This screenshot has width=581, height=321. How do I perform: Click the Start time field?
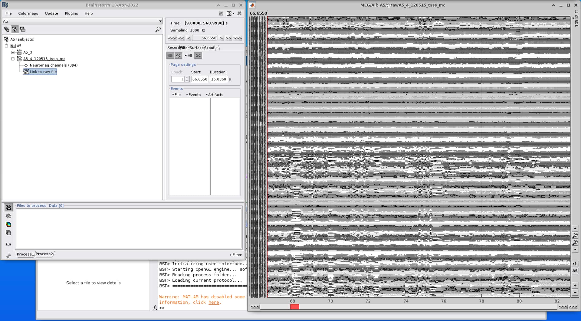click(x=199, y=79)
